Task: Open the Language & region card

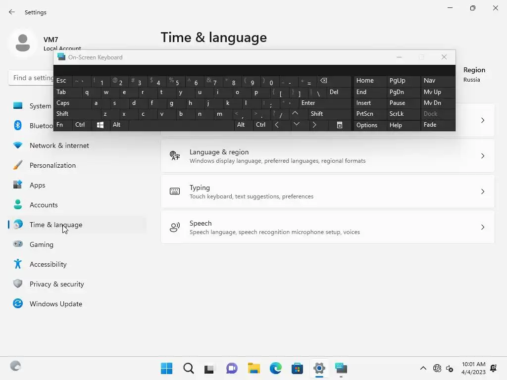Action: click(x=328, y=156)
